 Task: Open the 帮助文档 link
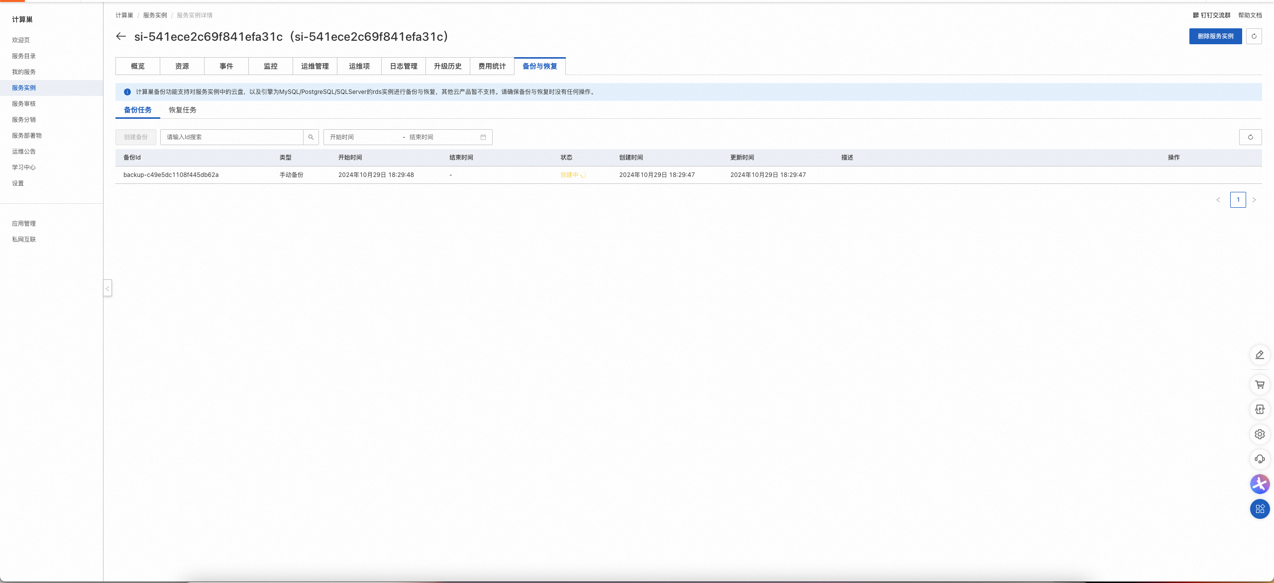coord(1250,15)
